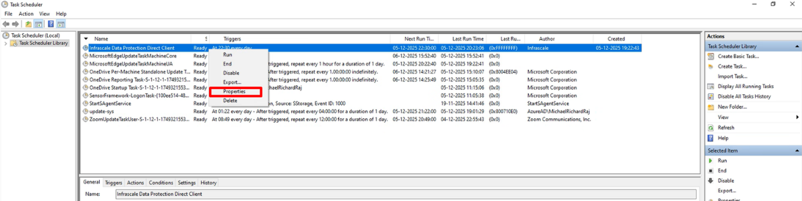Choose Properties from the context menu
Screen dimensions: 802x201
tap(234, 92)
